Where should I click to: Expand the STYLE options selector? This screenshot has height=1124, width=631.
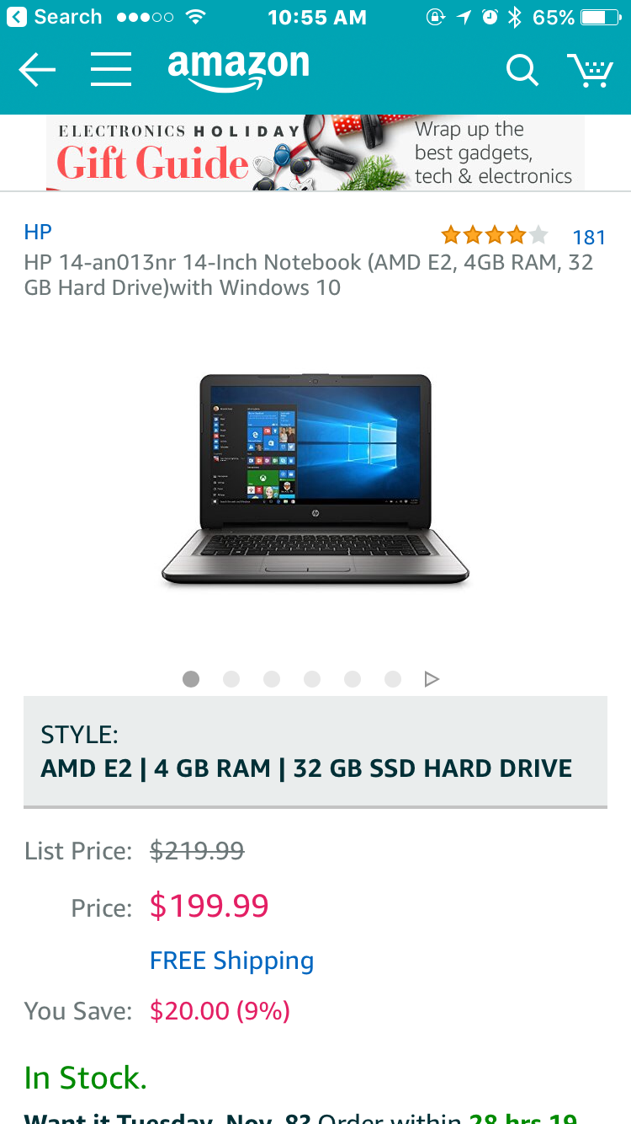click(x=315, y=752)
